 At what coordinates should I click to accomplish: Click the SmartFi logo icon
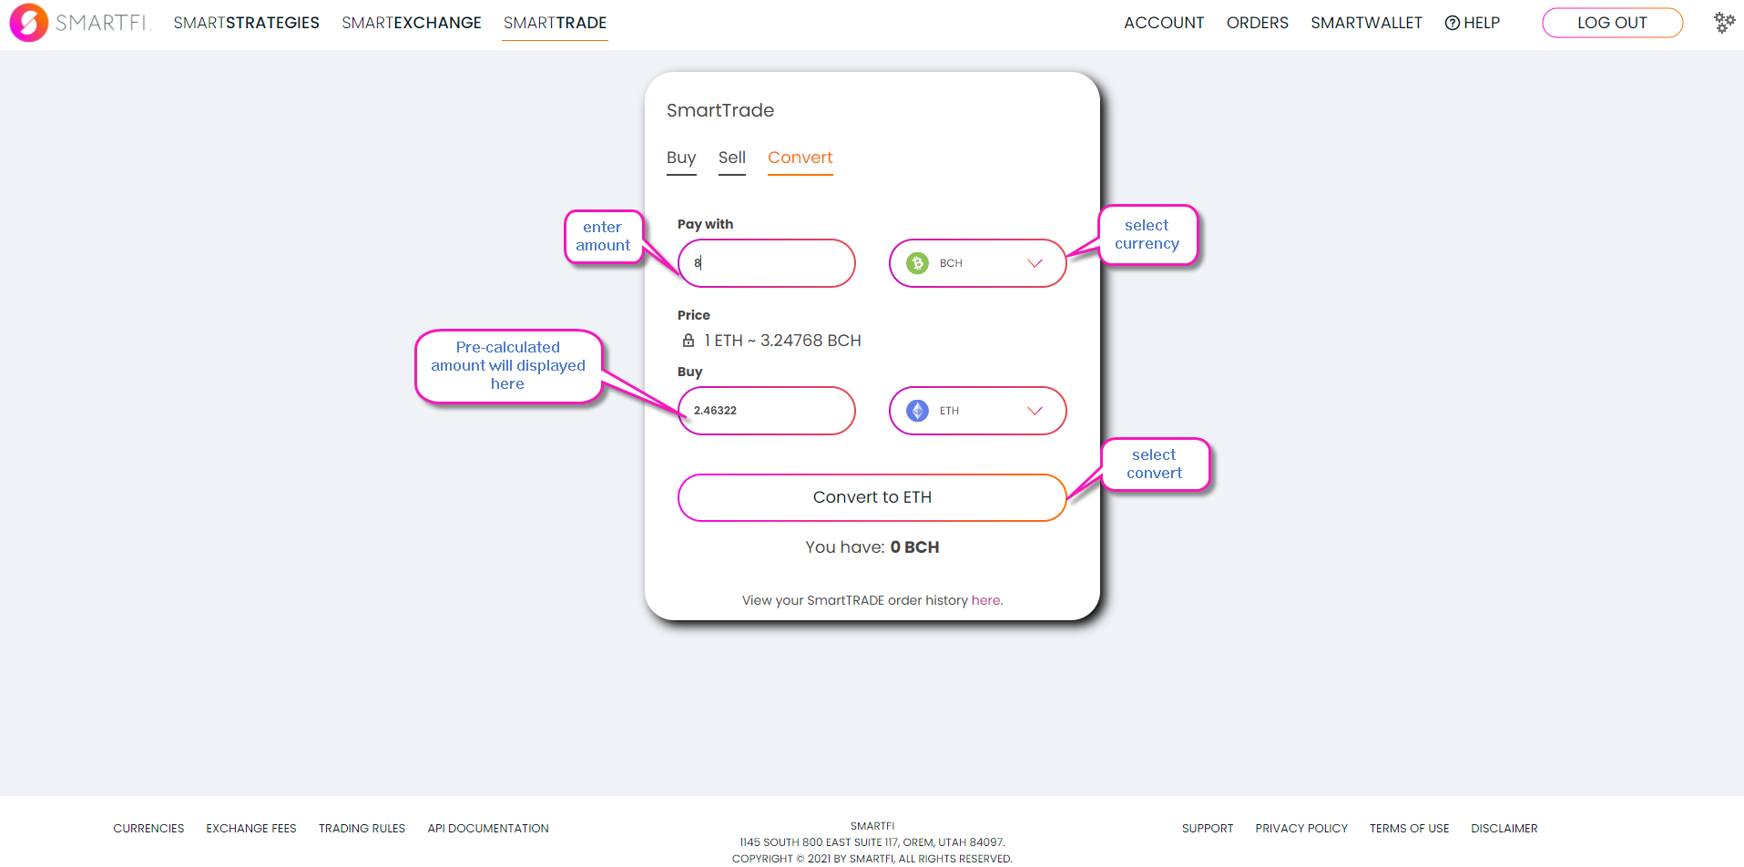pos(28,23)
